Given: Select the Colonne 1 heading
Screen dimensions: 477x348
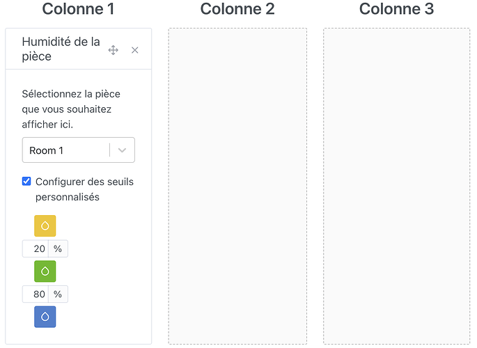Looking at the screenshot, I should point(78,9).
